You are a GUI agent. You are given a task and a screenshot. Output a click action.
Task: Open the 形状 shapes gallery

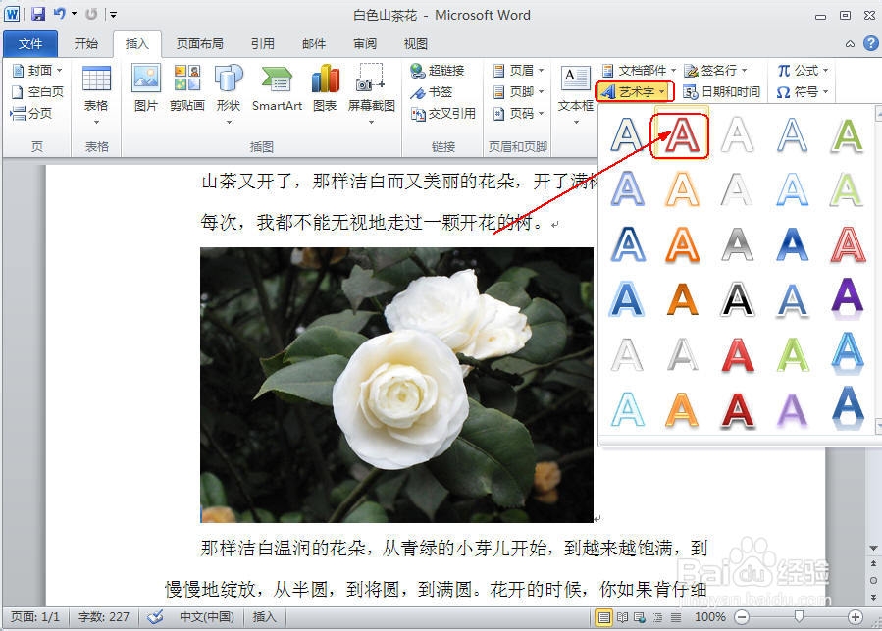[x=229, y=94]
